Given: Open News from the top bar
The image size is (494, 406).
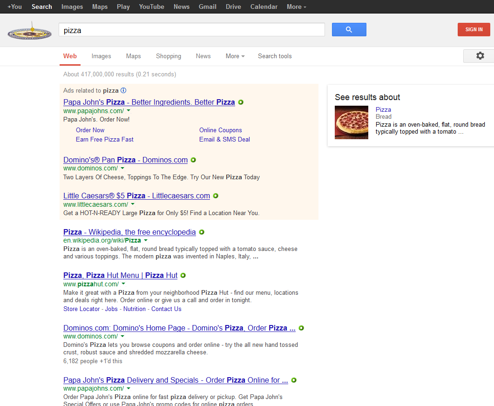Looking at the screenshot, I should coord(182,7).
